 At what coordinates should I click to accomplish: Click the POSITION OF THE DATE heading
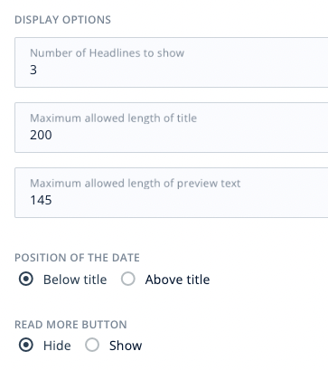pos(77,258)
